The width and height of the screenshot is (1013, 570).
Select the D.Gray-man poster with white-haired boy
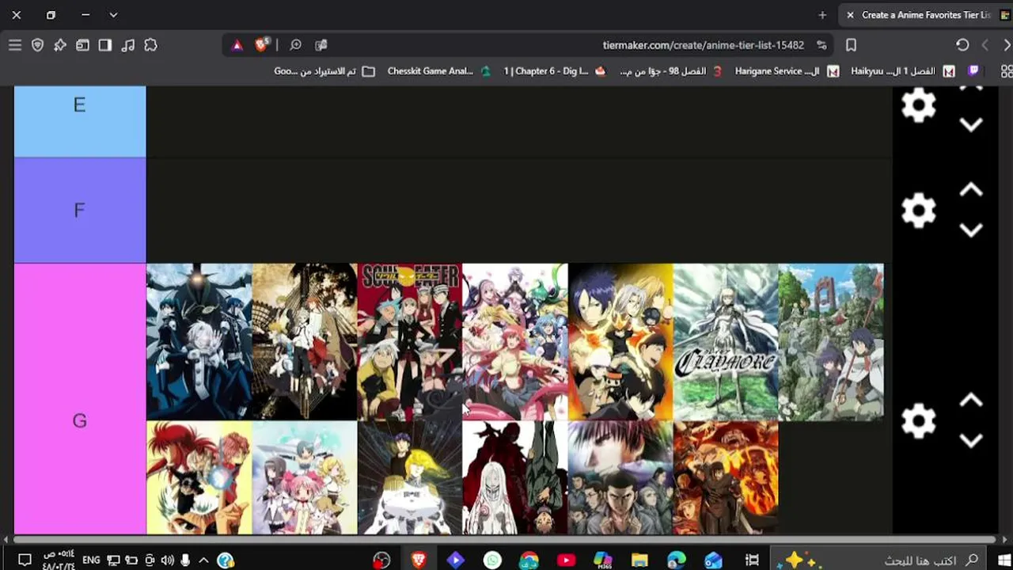click(x=199, y=342)
